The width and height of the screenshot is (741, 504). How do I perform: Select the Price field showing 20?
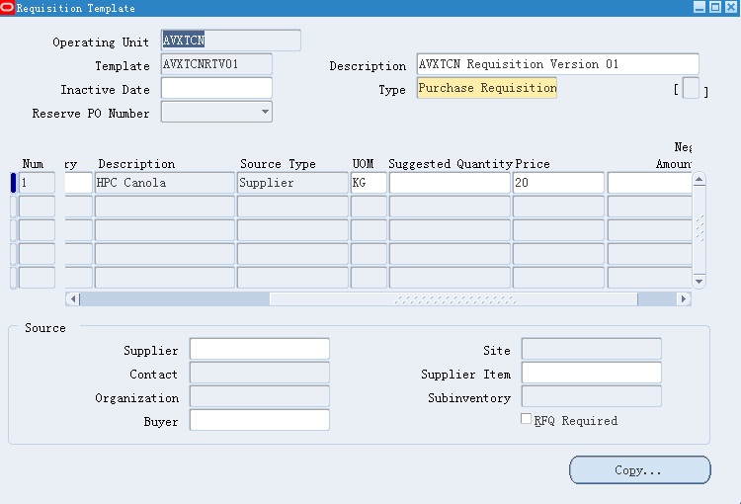click(557, 183)
